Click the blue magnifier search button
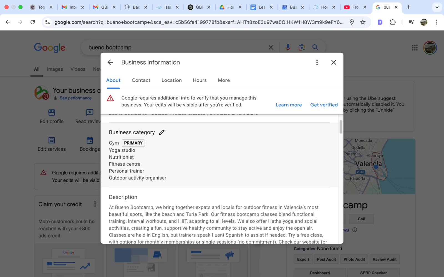 pos(315,47)
